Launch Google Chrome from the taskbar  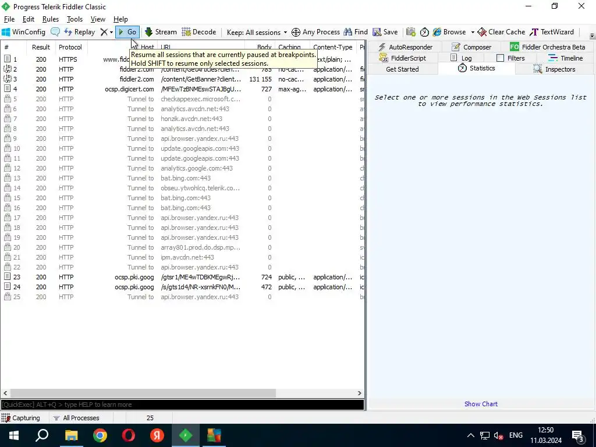click(100, 435)
